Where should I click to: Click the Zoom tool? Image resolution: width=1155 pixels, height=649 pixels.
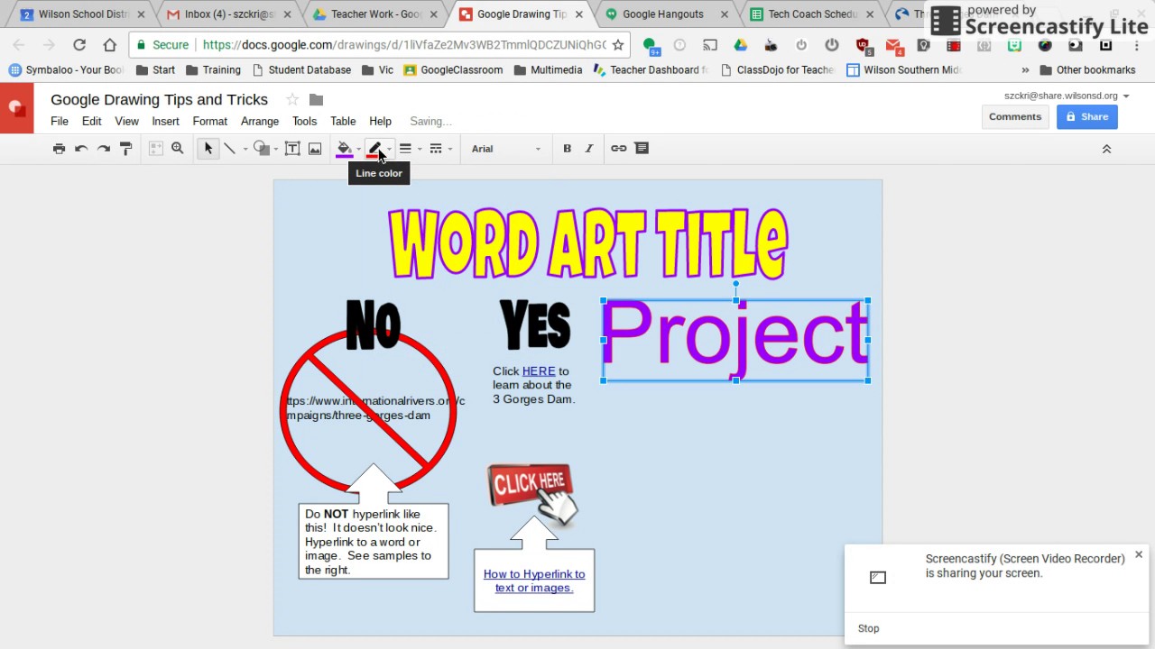pyautogui.click(x=177, y=148)
